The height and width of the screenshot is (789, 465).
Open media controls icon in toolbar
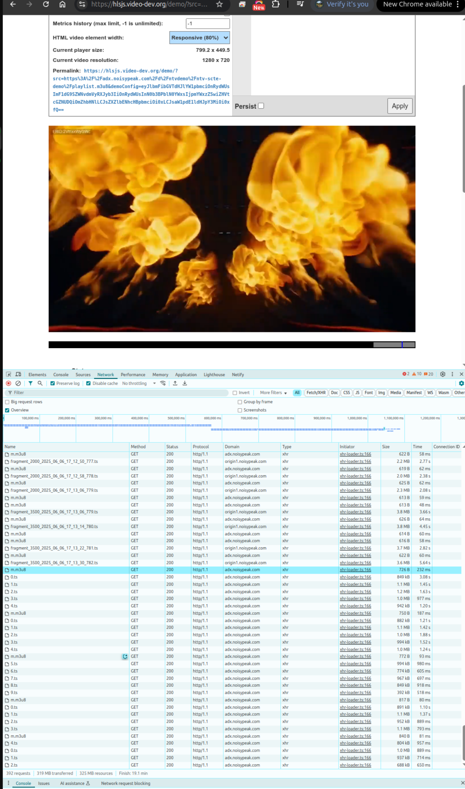click(300, 4)
